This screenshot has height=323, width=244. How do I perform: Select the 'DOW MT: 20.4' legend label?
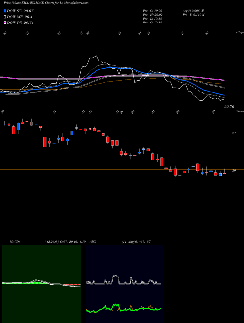[x=20, y=17]
